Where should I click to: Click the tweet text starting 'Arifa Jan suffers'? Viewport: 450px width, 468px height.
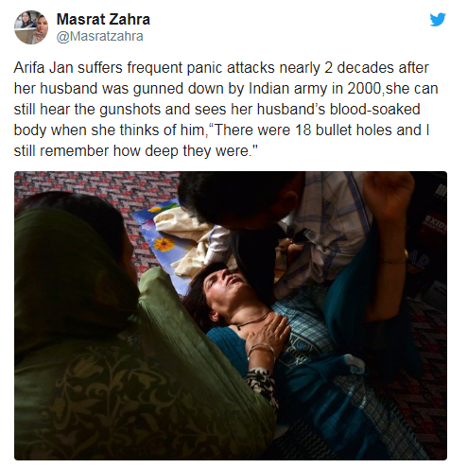[x=226, y=109]
